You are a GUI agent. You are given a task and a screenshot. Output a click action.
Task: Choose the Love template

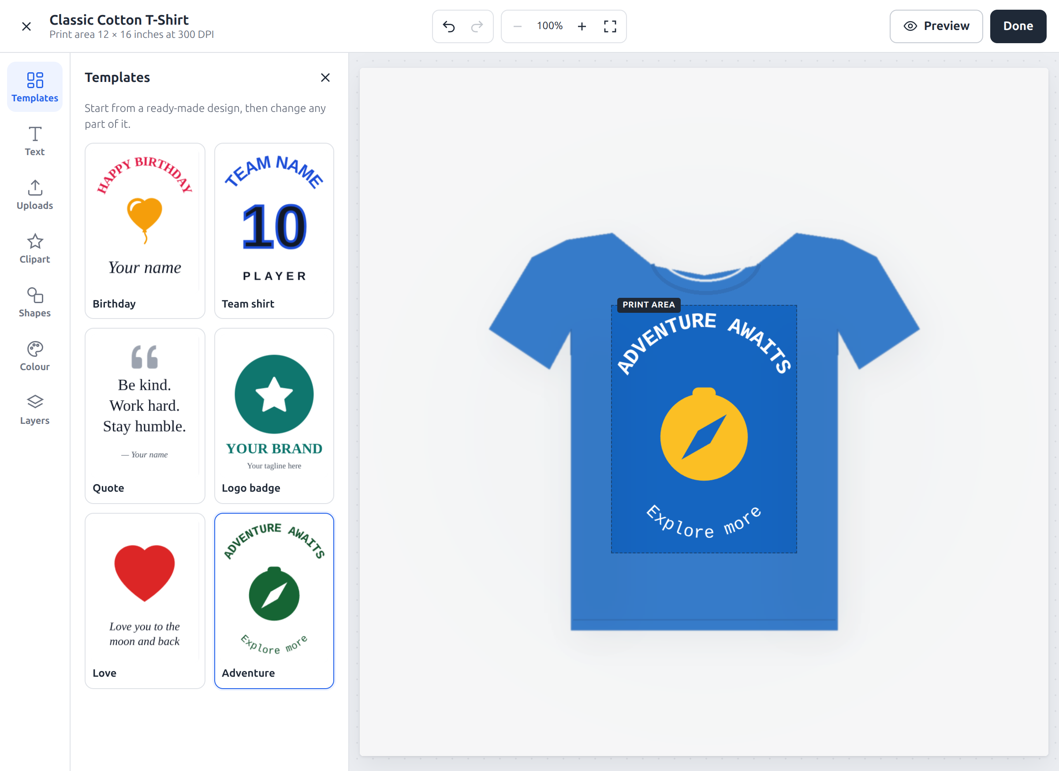145,600
